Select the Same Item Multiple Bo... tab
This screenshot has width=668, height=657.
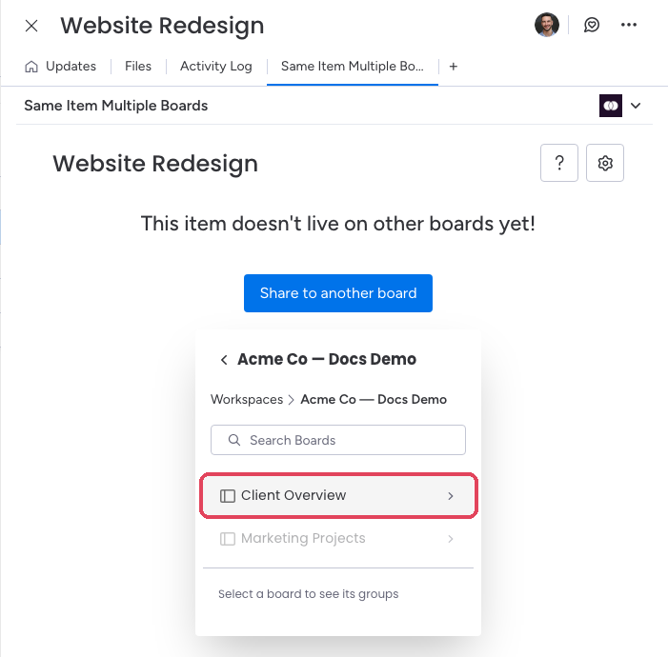[353, 67]
